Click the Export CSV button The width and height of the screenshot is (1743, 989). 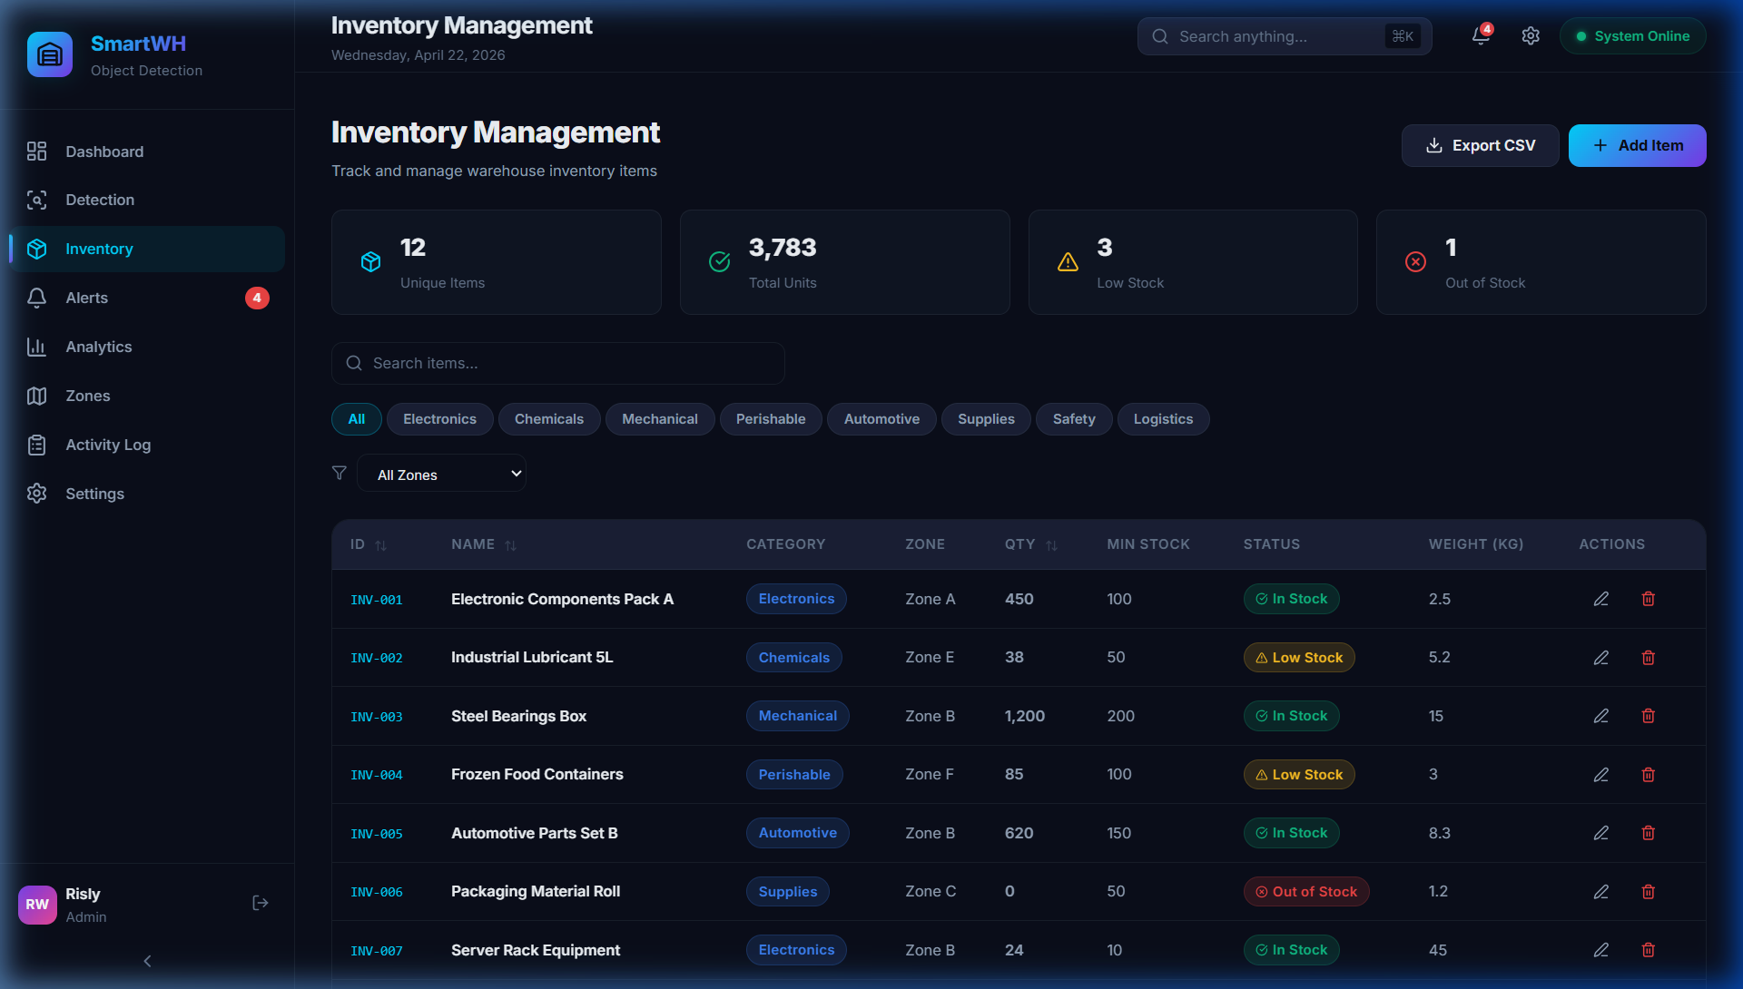tap(1480, 145)
